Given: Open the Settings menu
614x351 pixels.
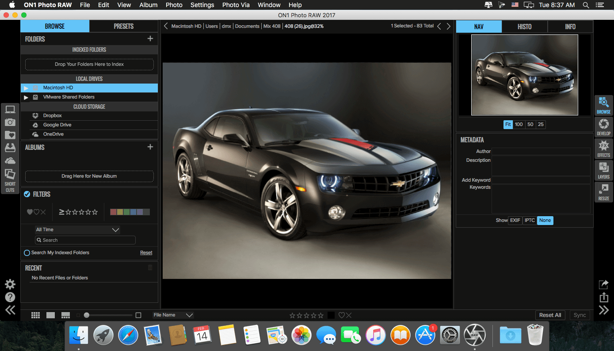Looking at the screenshot, I should click(x=202, y=5).
